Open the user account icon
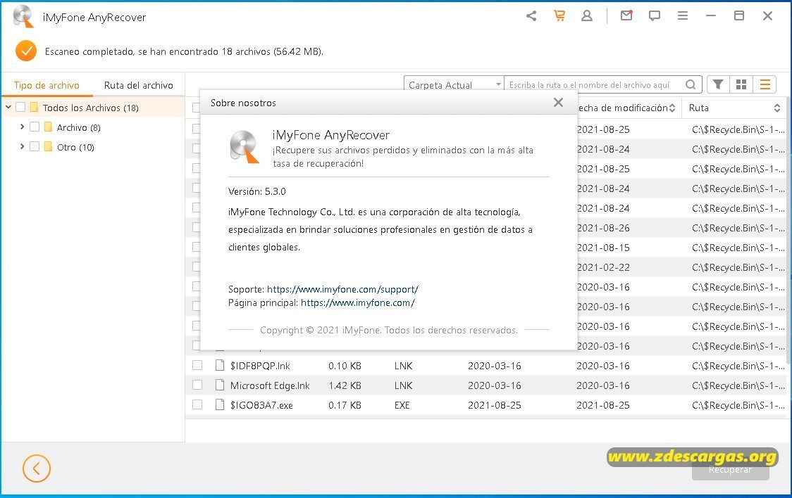792x498 pixels. point(586,16)
